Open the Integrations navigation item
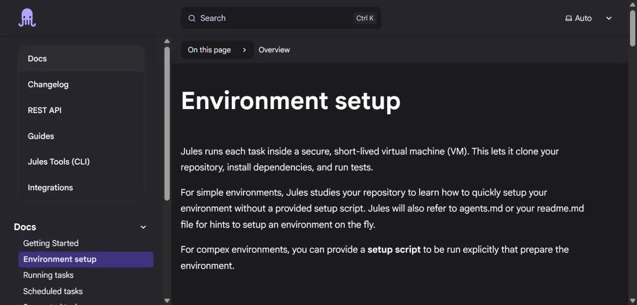The height and width of the screenshot is (305, 637). point(81,187)
